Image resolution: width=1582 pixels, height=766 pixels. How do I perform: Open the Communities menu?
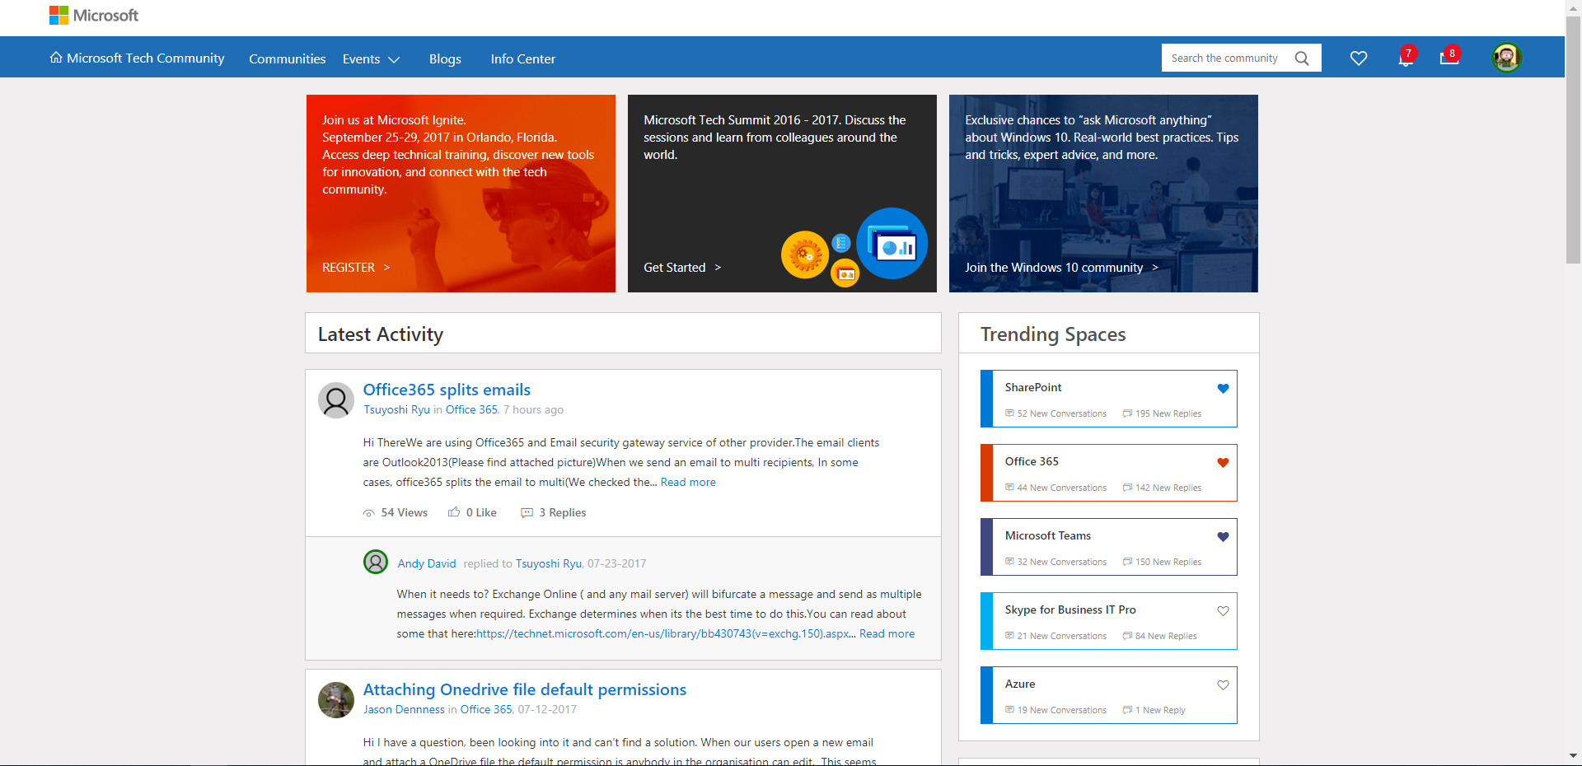click(x=288, y=59)
